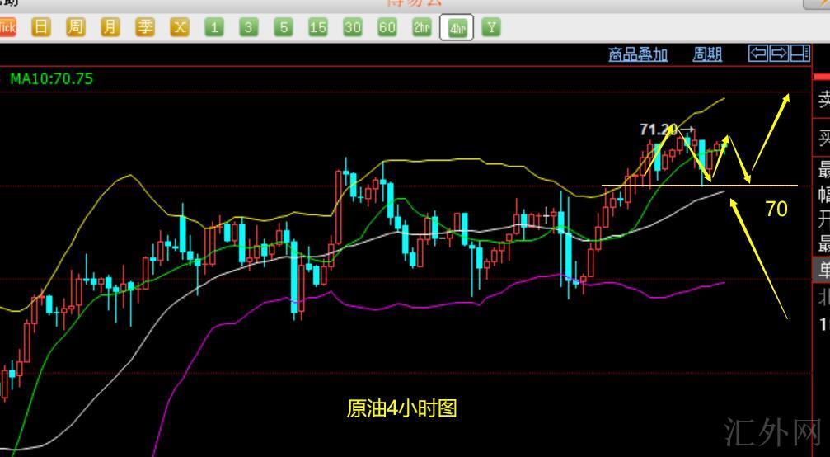830x457 pixels.
Task: Click the orange X period icon
Action: [x=180, y=27]
